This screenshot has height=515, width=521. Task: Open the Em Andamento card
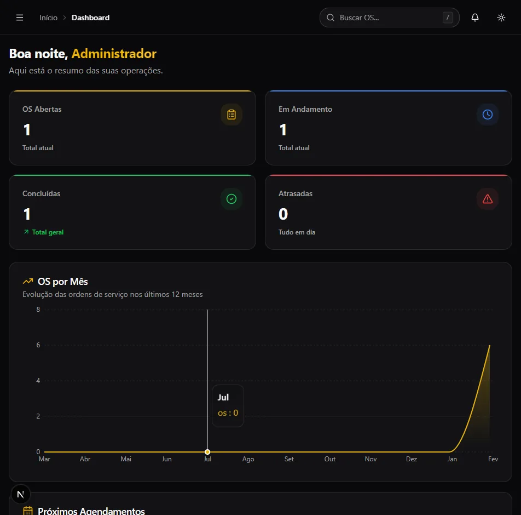(388, 128)
